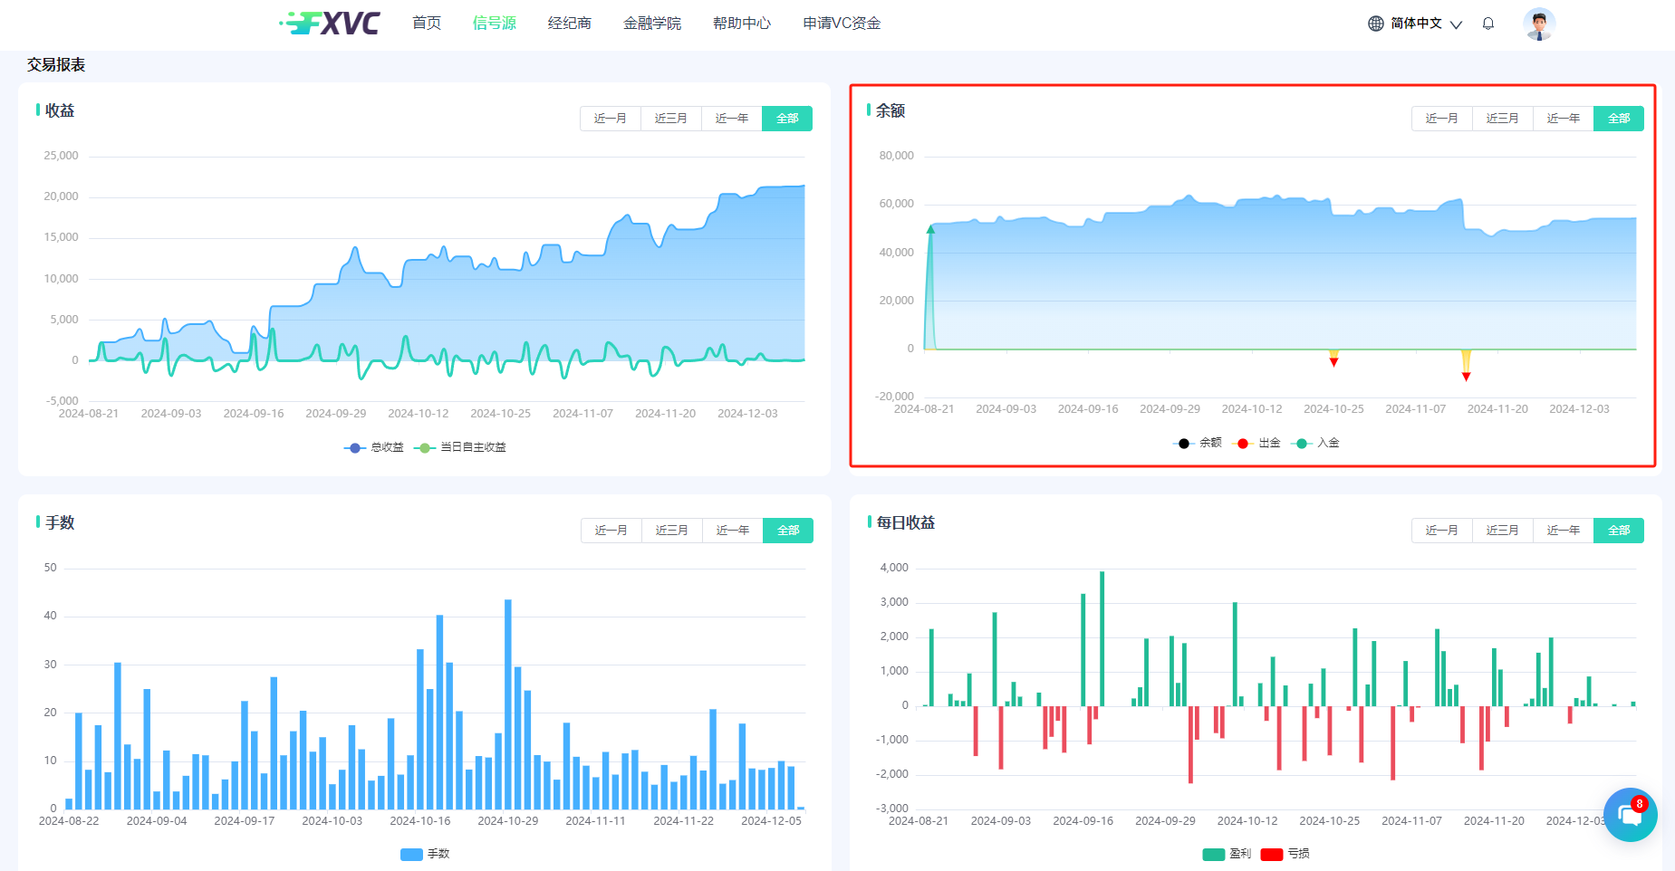Toggle the 总收益 legend series
This screenshot has width=1675, height=871.
(x=374, y=447)
